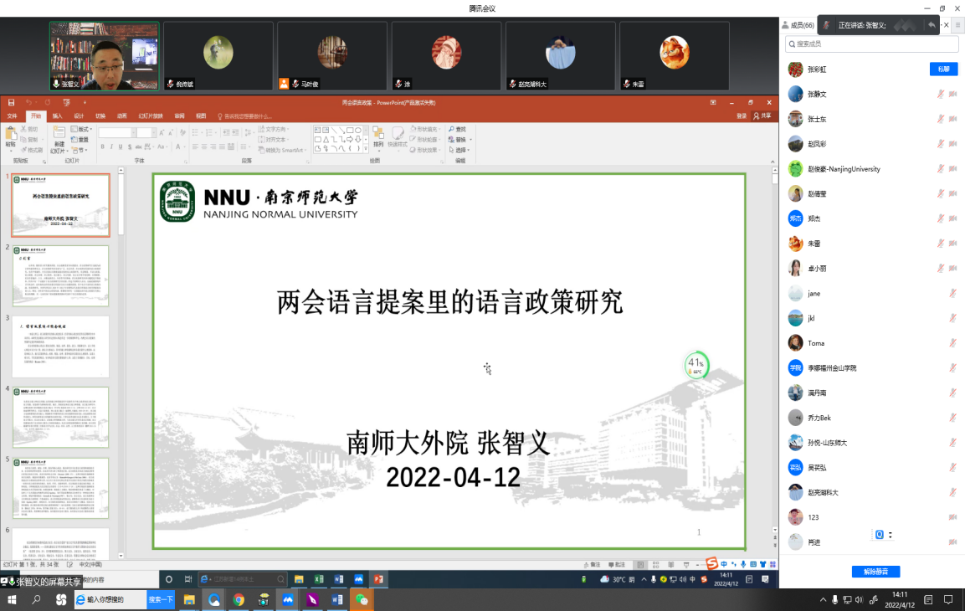Toggle bold formatting in the ribbon
This screenshot has width=965, height=611.
[x=102, y=147]
